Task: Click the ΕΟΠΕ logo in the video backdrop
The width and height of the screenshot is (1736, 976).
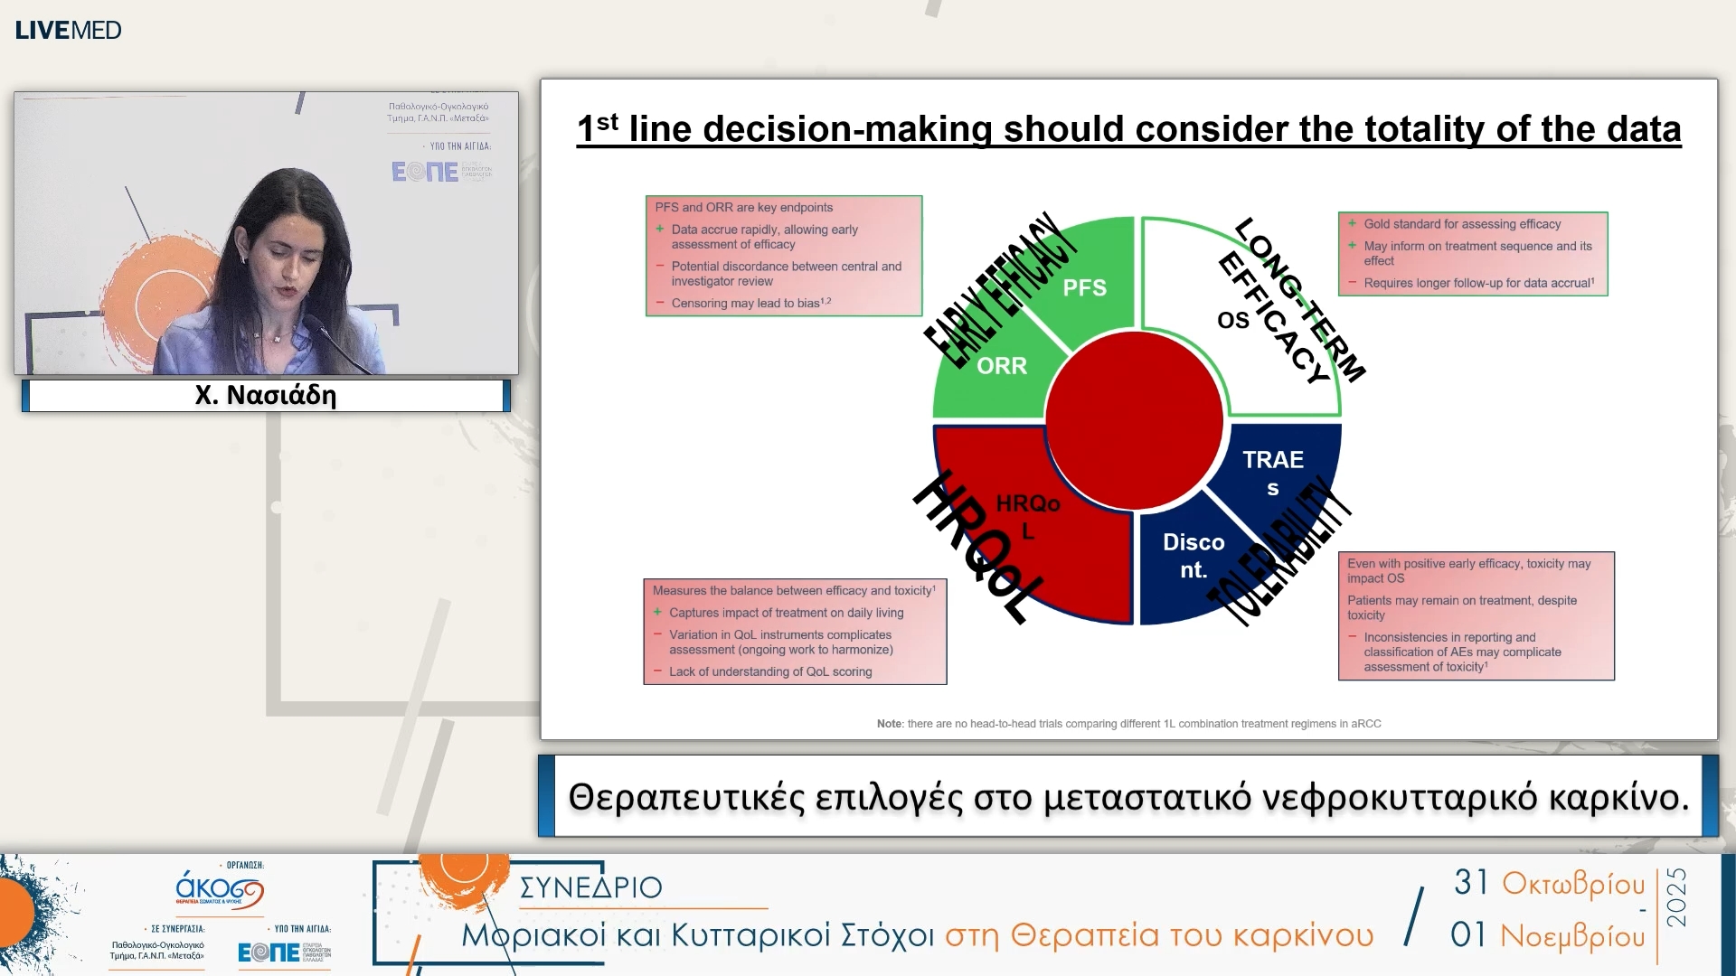Action: pos(441,172)
